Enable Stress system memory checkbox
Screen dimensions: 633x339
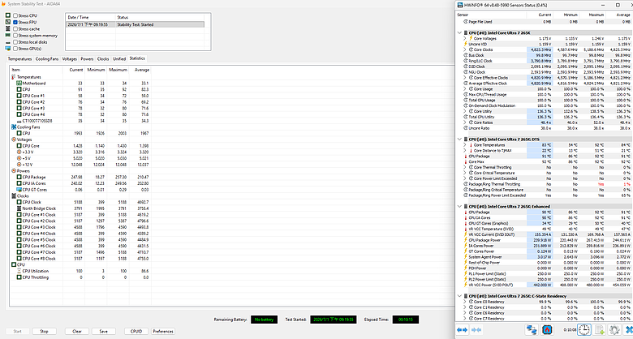click(x=15, y=36)
